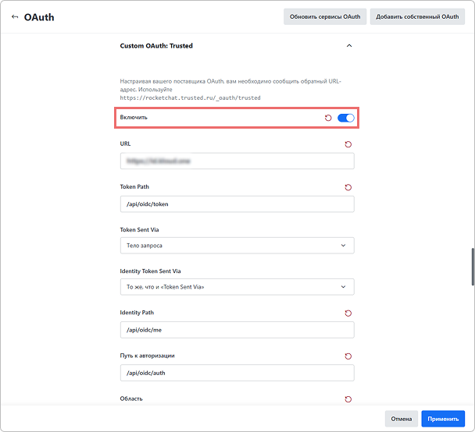
Task: Reset the Область field value
Action: coord(348,399)
